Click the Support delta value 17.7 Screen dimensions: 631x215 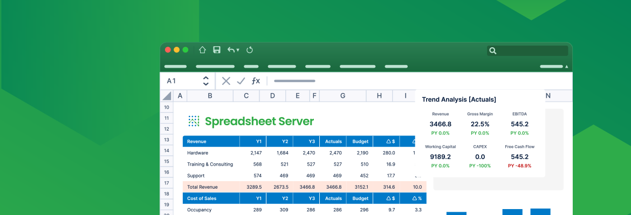(390, 176)
